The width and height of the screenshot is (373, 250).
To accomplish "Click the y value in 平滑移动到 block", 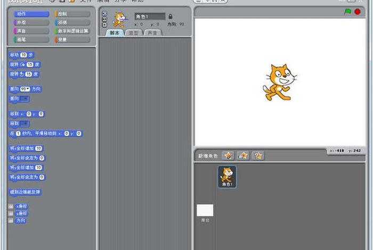I will 79,134.
